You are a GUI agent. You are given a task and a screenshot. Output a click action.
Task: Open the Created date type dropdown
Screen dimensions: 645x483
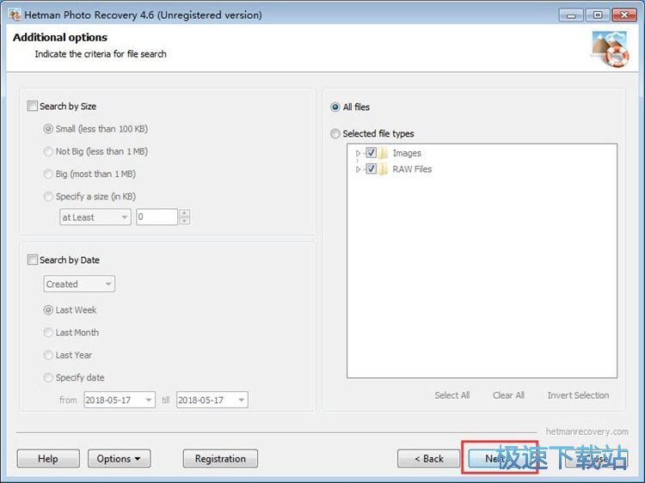[79, 284]
